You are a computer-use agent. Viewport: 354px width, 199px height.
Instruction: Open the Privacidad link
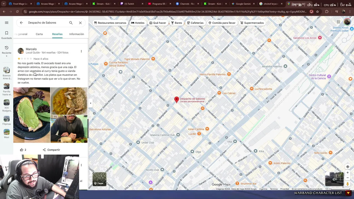tap(285, 189)
